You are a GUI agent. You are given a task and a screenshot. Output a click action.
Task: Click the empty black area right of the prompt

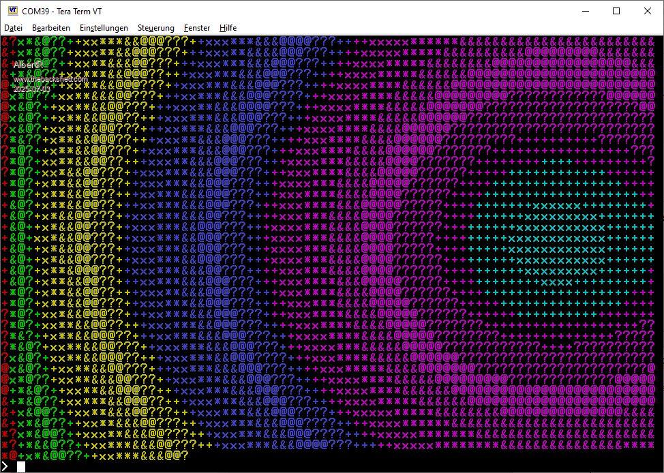pyautogui.click(x=341, y=466)
